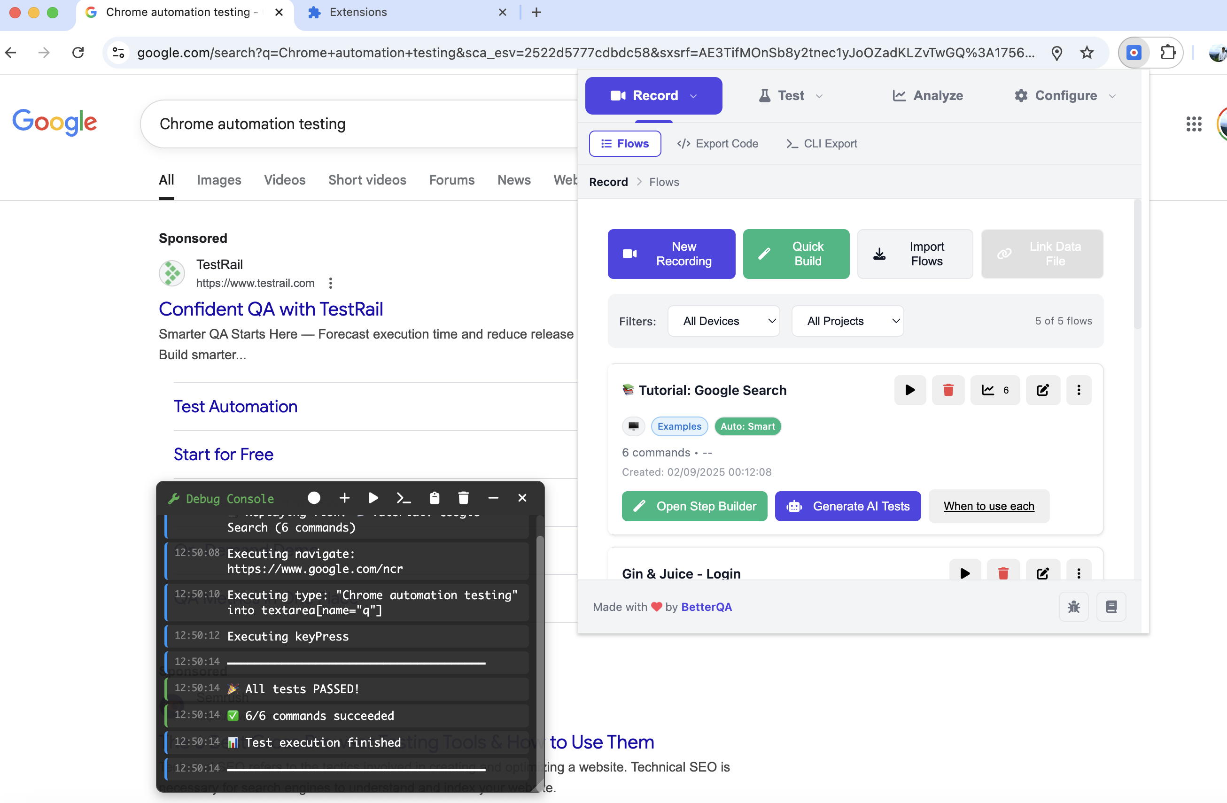This screenshot has height=803, width=1227.
Task: Clear the Debug Console with trash icon
Action: (464, 498)
